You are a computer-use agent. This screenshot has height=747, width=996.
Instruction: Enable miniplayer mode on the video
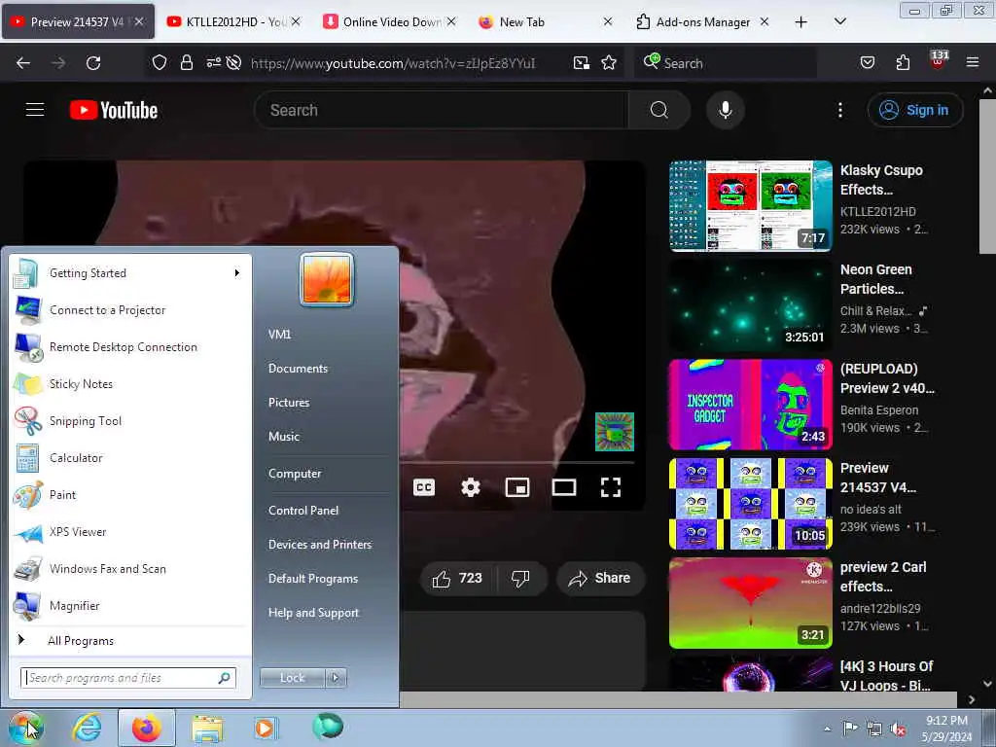517,487
